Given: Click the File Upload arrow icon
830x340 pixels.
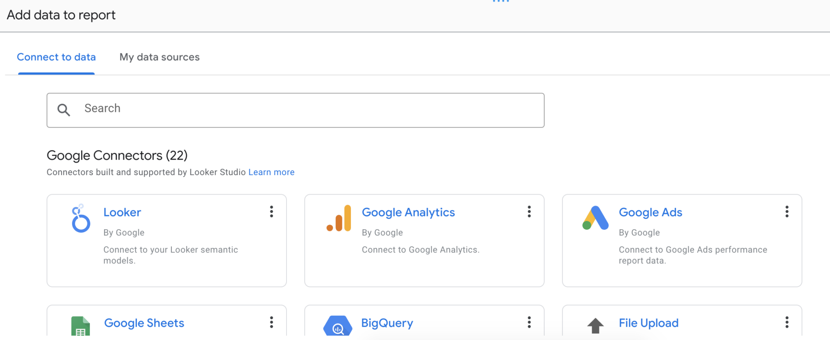Looking at the screenshot, I should (x=595, y=326).
